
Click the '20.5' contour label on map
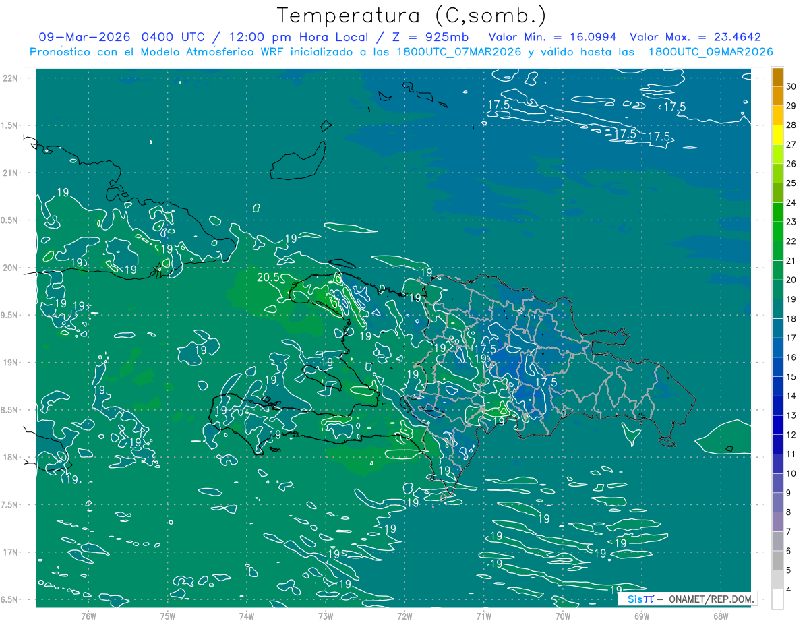tap(269, 278)
